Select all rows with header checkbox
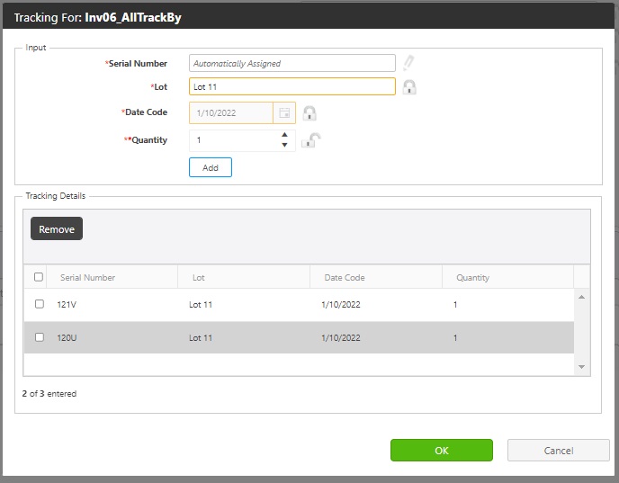This screenshot has height=483, width=619. click(x=39, y=277)
